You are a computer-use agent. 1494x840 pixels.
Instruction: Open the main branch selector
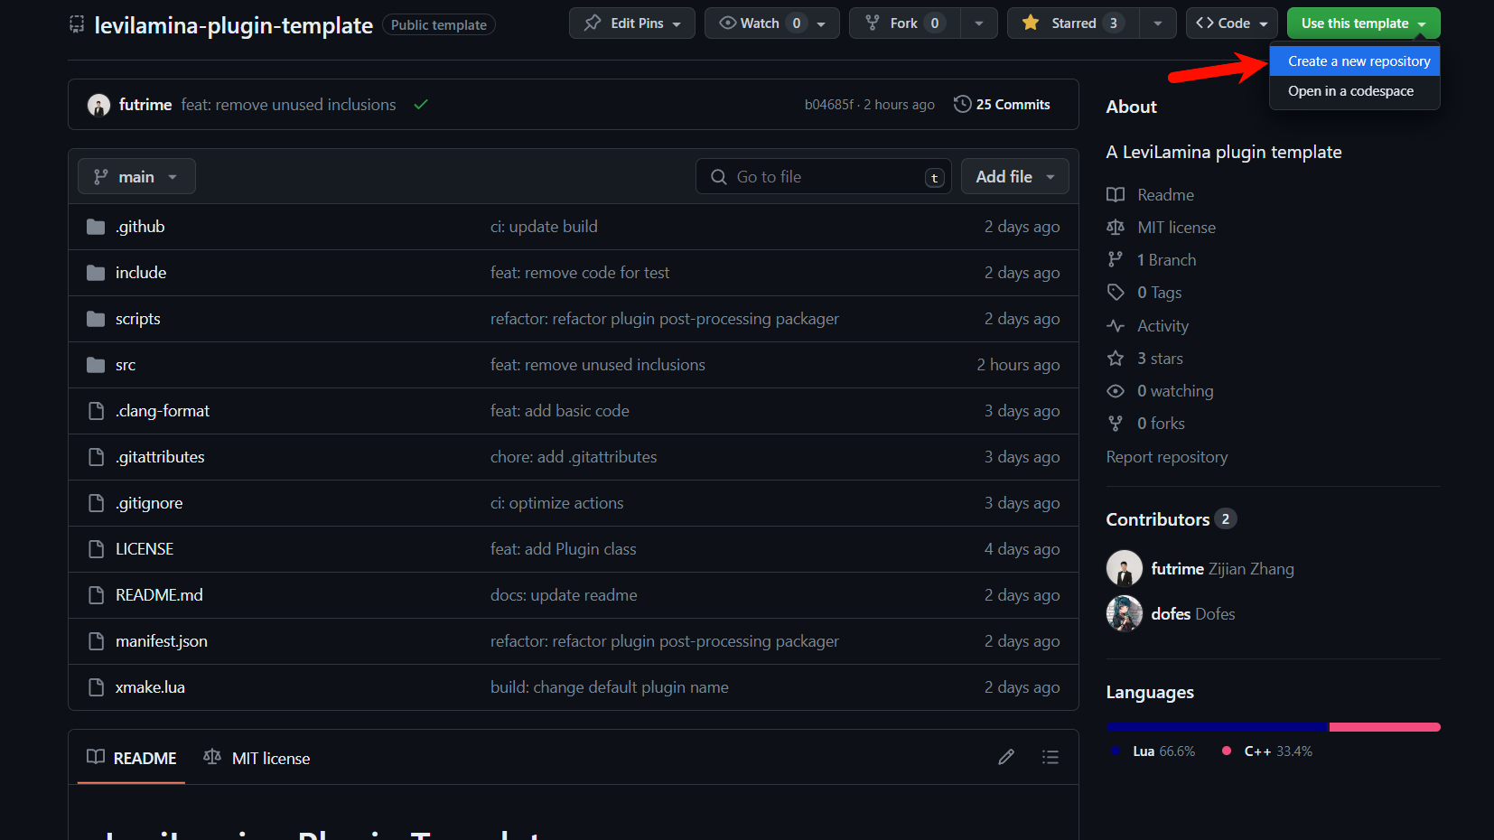136,177
